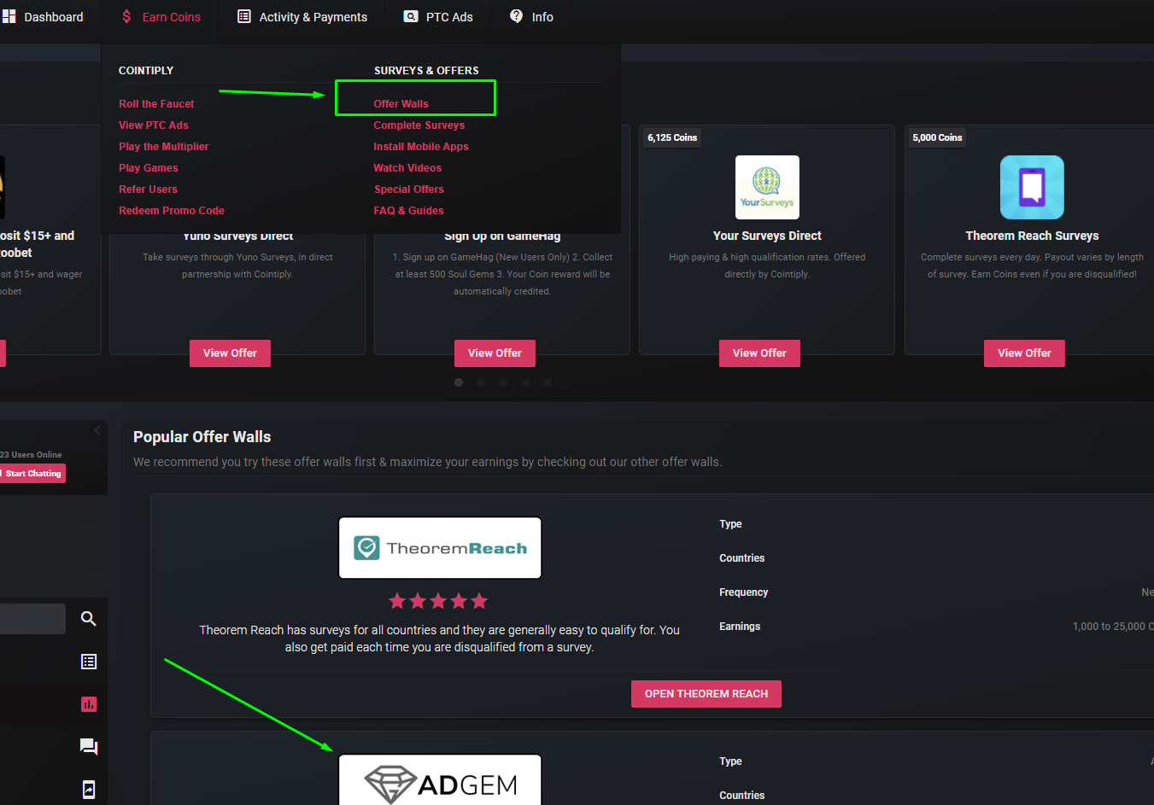Click the magnifying glass search icon
1154x805 pixels.
88,619
